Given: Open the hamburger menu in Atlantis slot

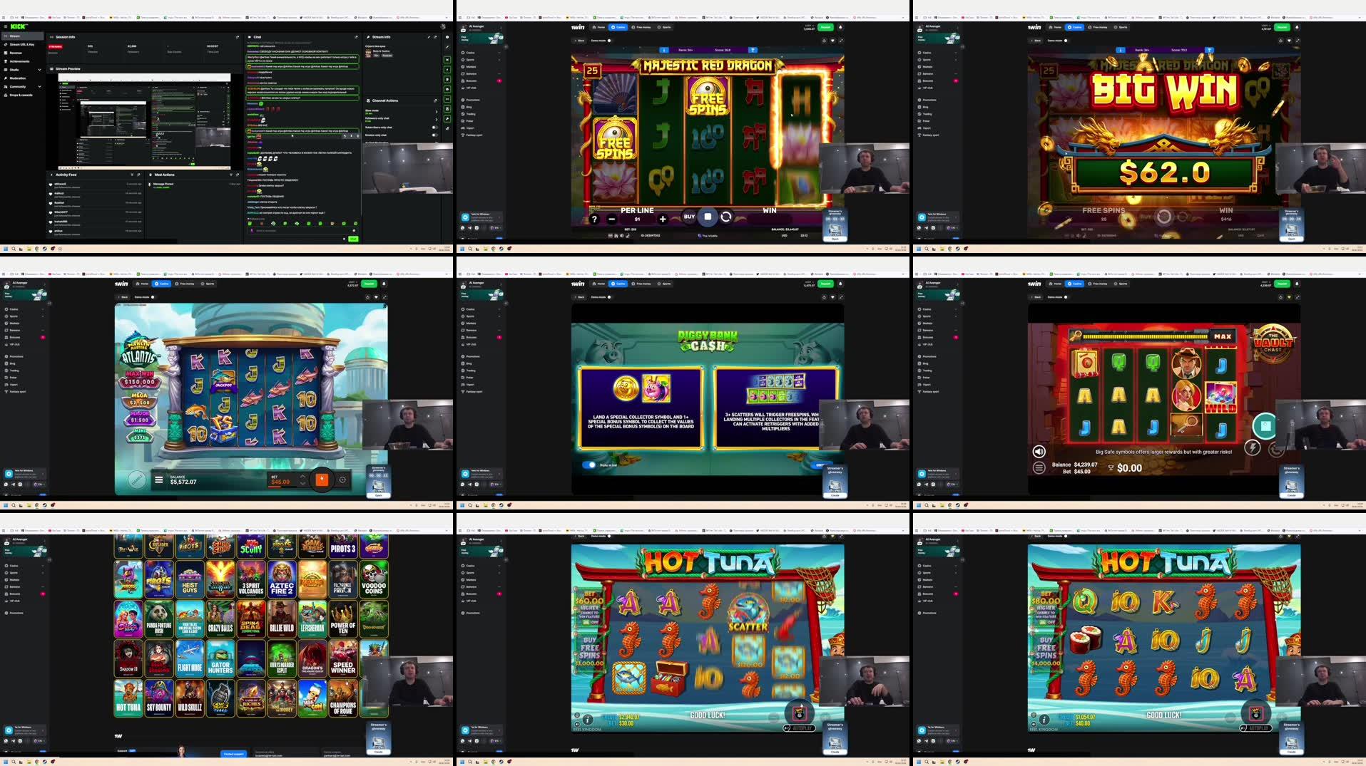Looking at the screenshot, I should (158, 480).
